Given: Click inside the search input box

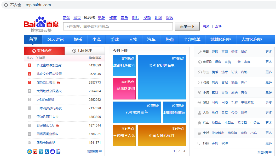Looking at the screenshot, I should click(118, 26).
